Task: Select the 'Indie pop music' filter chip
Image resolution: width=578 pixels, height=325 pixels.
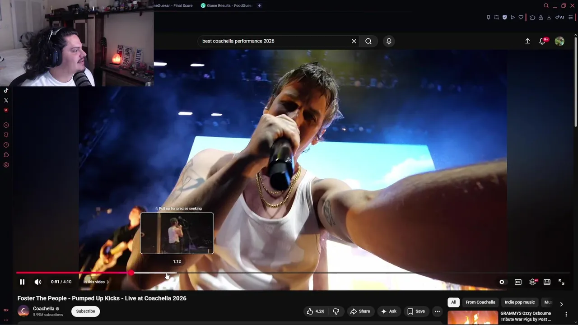Action: point(520,302)
